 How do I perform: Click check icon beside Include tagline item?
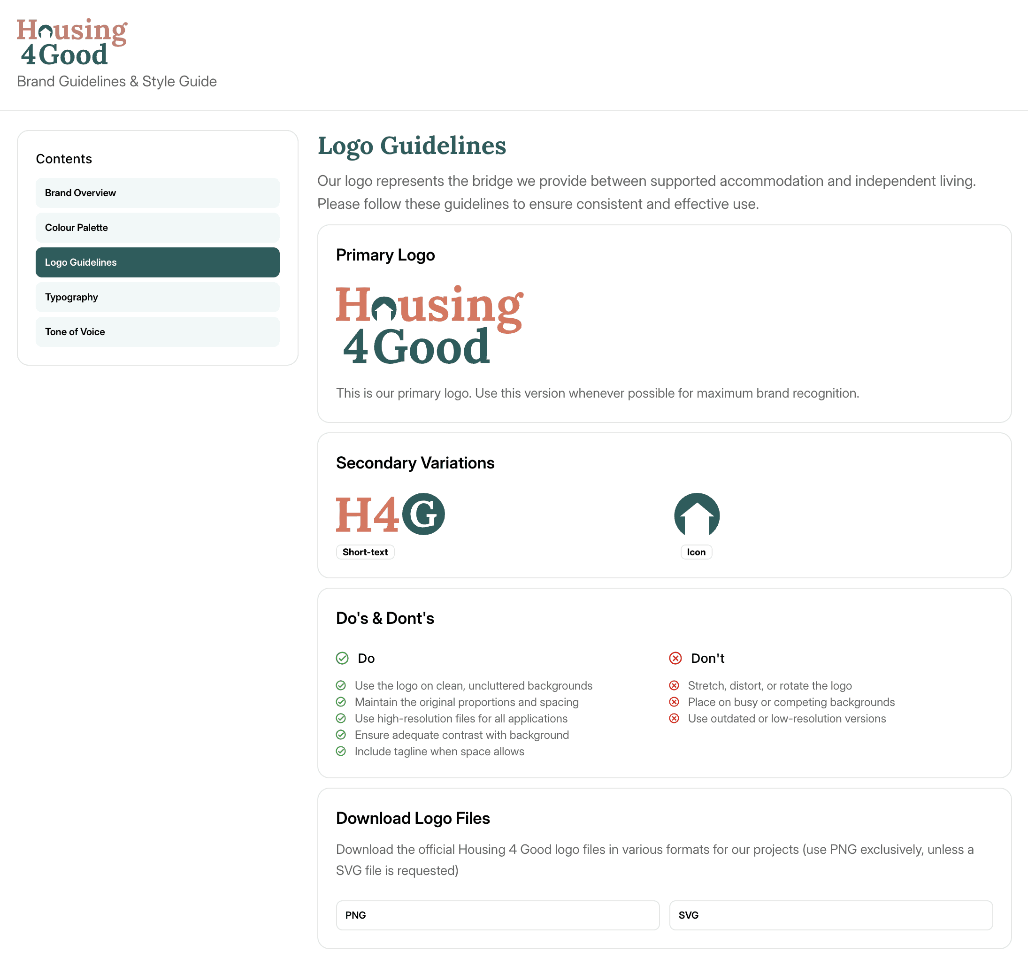(x=341, y=752)
